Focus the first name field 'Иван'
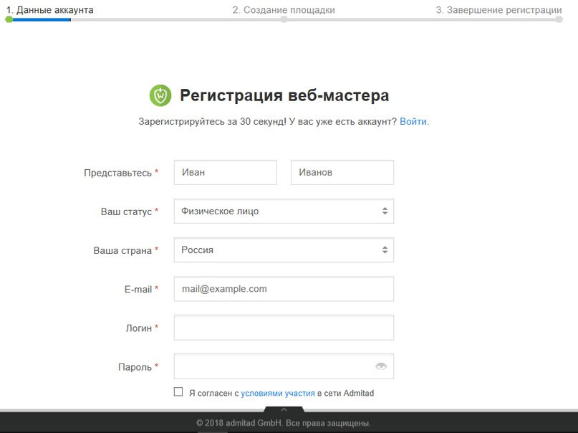This screenshot has width=578, height=433. pos(226,172)
